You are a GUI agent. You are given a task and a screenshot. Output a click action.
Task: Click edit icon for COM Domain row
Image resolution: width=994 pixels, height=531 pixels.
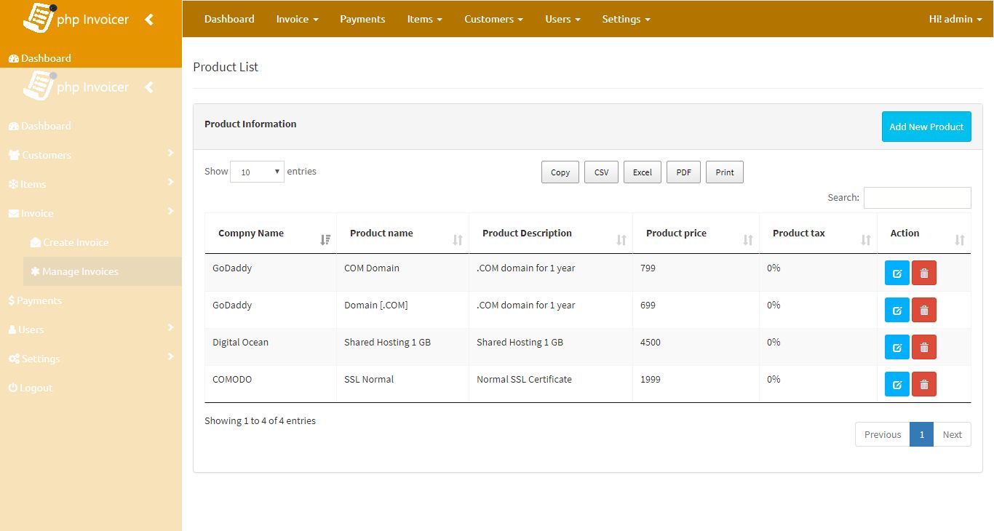[896, 273]
